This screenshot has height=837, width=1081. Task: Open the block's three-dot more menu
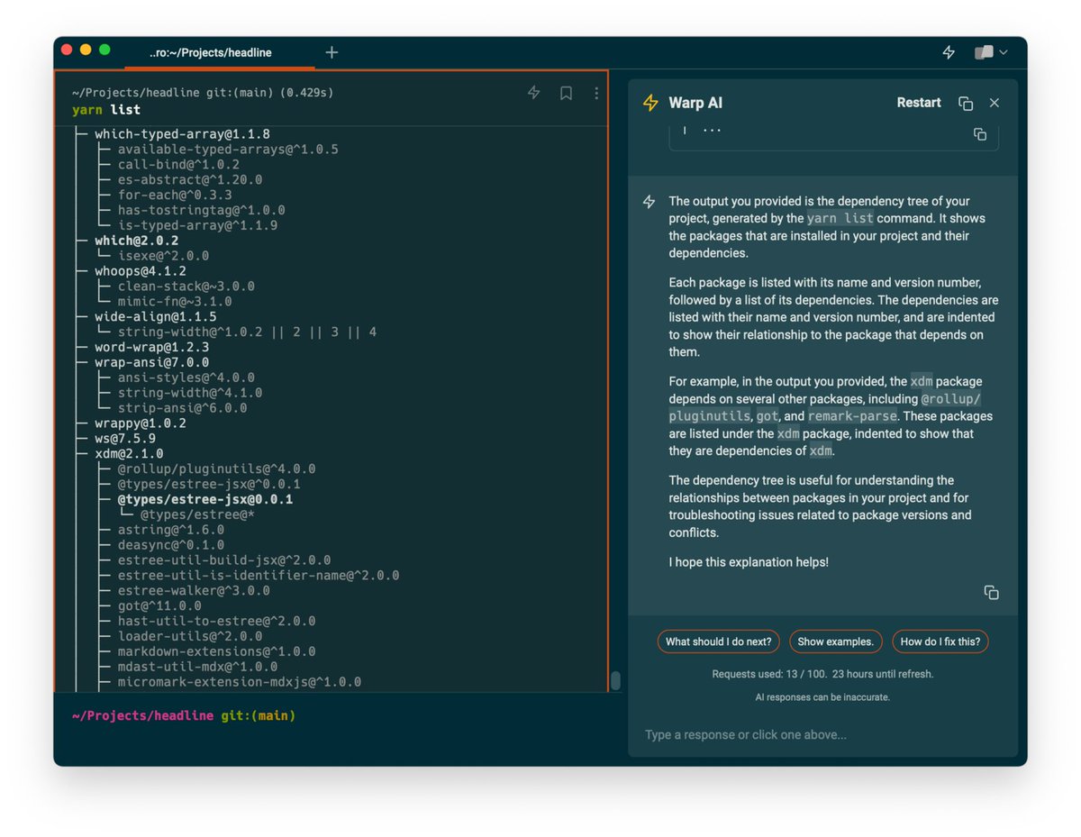pos(595,93)
